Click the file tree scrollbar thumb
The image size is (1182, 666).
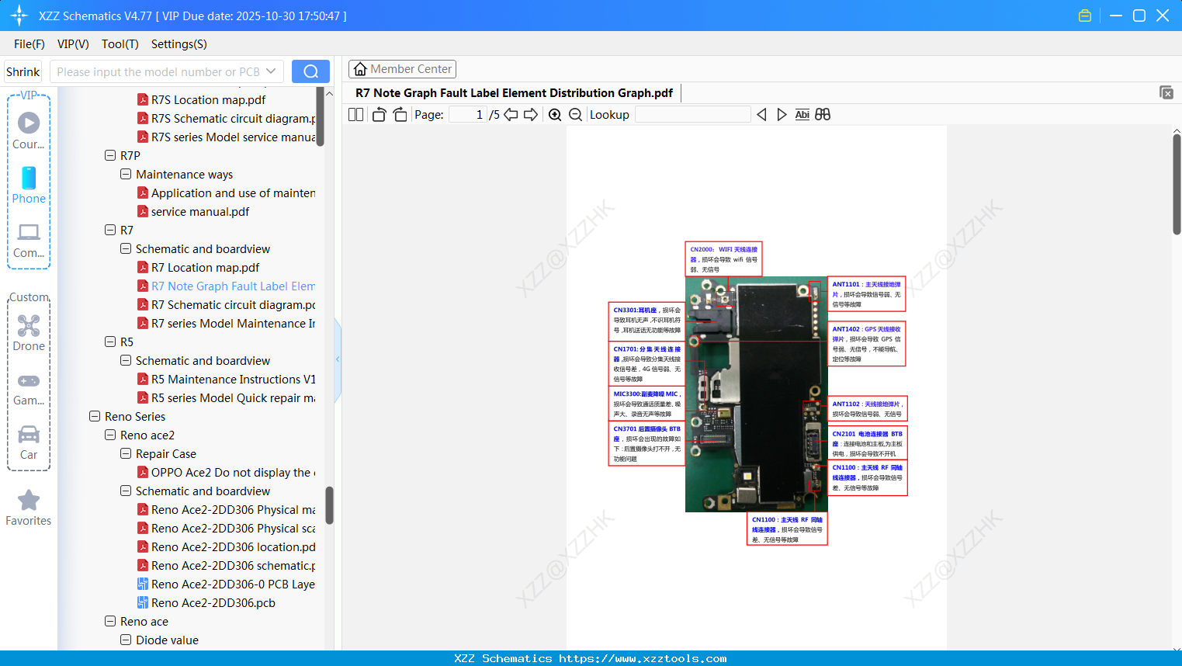(329, 505)
